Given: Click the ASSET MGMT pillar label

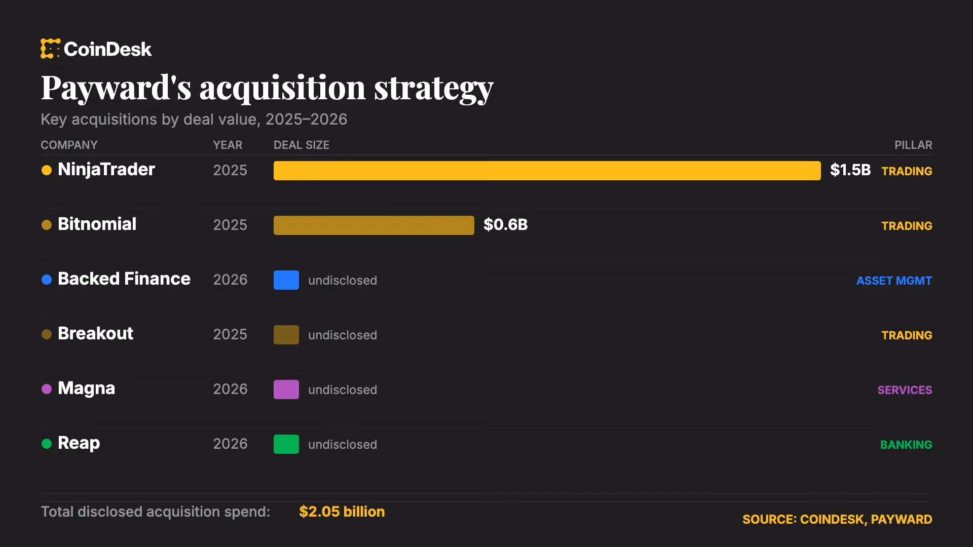Looking at the screenshot, I should 894,281.
